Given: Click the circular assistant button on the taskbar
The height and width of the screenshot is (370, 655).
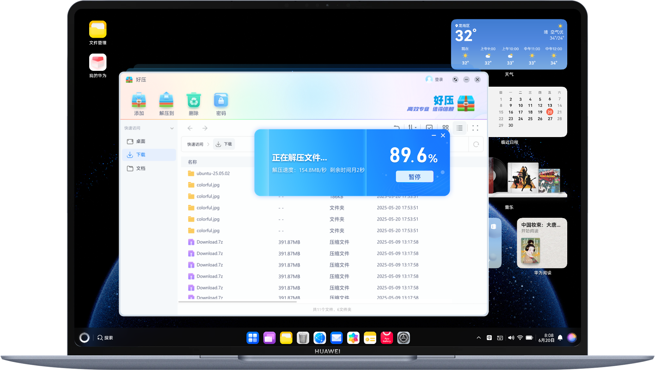Looking at the screenshot, I should coord(84,338).
